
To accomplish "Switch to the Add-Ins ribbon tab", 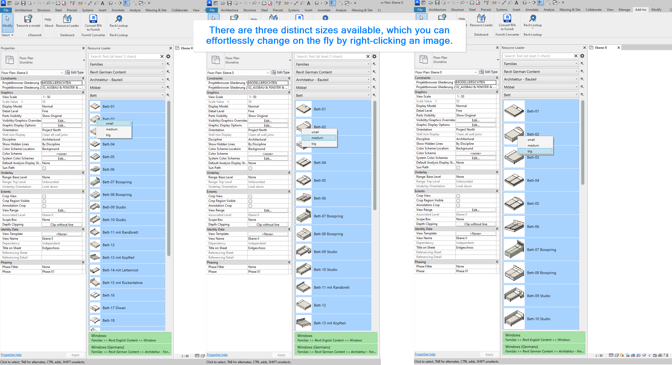I will coord(640,10).
